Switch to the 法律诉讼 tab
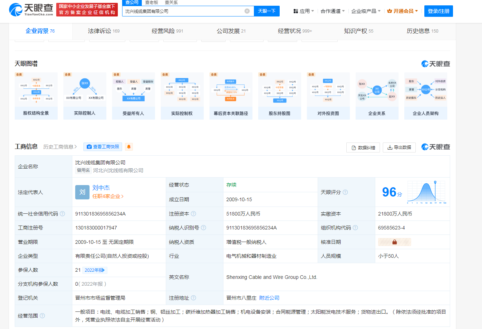 pos(104,31)
